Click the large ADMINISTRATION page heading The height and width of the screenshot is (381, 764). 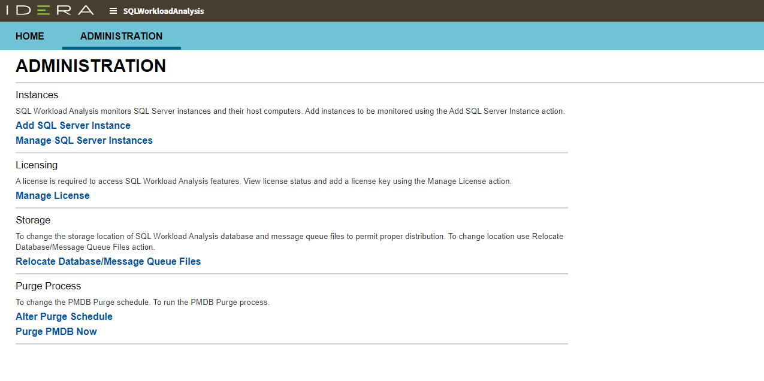[91, 66]
